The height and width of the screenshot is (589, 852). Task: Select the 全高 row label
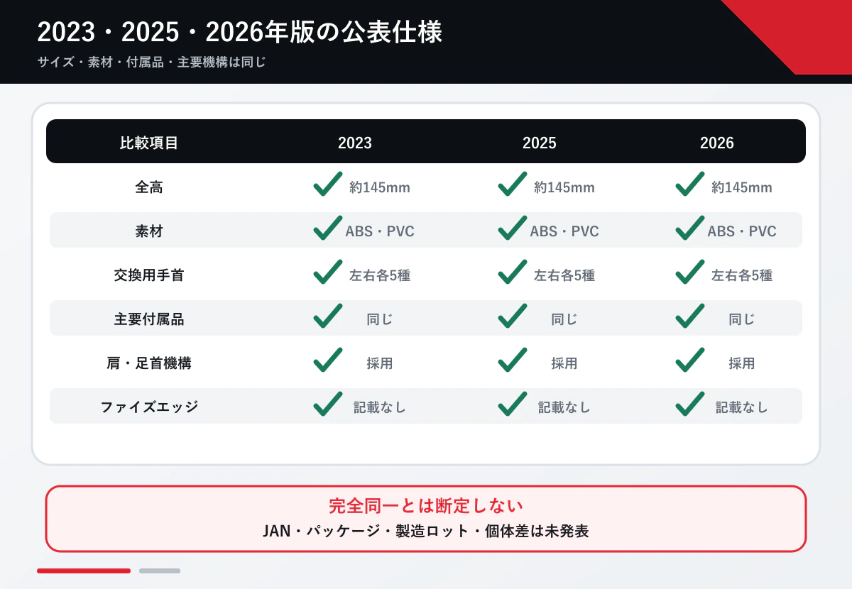(149, 187)
